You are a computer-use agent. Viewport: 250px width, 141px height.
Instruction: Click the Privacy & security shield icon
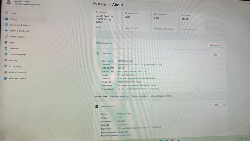5,72
